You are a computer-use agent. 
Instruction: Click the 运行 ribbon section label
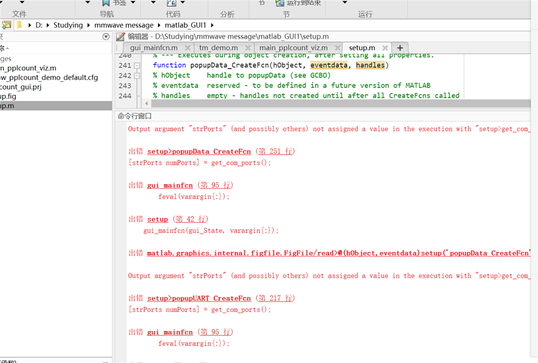365,14
